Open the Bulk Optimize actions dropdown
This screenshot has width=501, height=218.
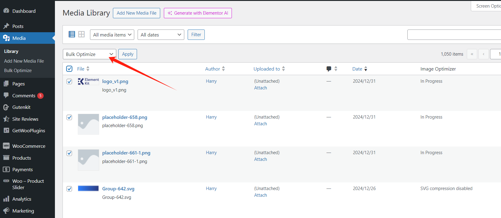[x=89, y=54]
